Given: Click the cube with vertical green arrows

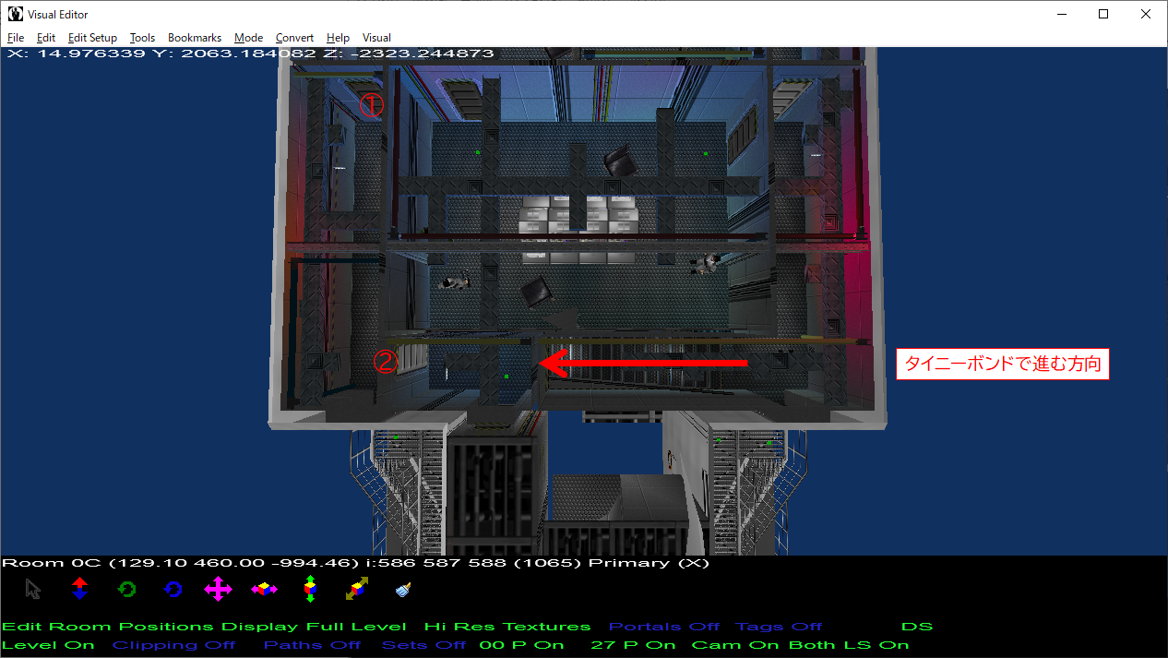Looking at the screenshot, I should click(x=310, y=589).
